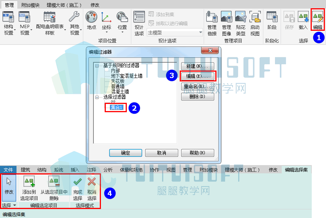Image resolution: width=326 pixels, height=218 pixels.
Task: Select the 编辑选择集 tab
Action: click(296, 170)
